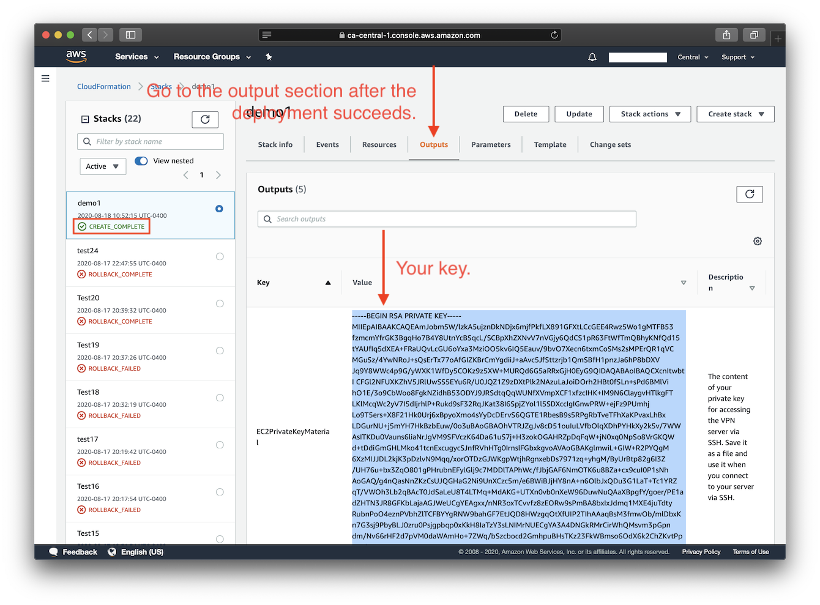Image resolution: width=820 pixels, height=605 pixels.
Task: Click the Feedback speech bubble icon
Action: pyautogui.click(x=54, y=552)
